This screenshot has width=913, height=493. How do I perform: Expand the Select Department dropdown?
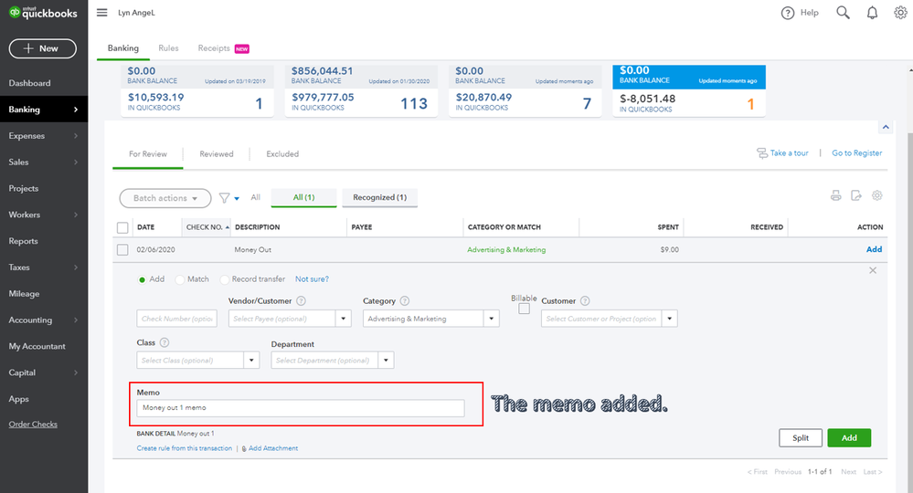(x=386, y=361)
